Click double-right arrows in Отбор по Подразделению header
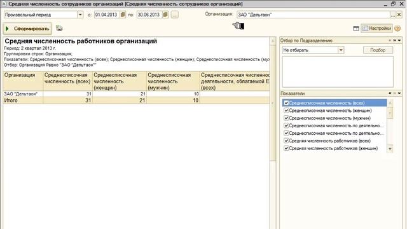Image resolution: width=407 pixels, height=229 pixels. pos(394,41)
